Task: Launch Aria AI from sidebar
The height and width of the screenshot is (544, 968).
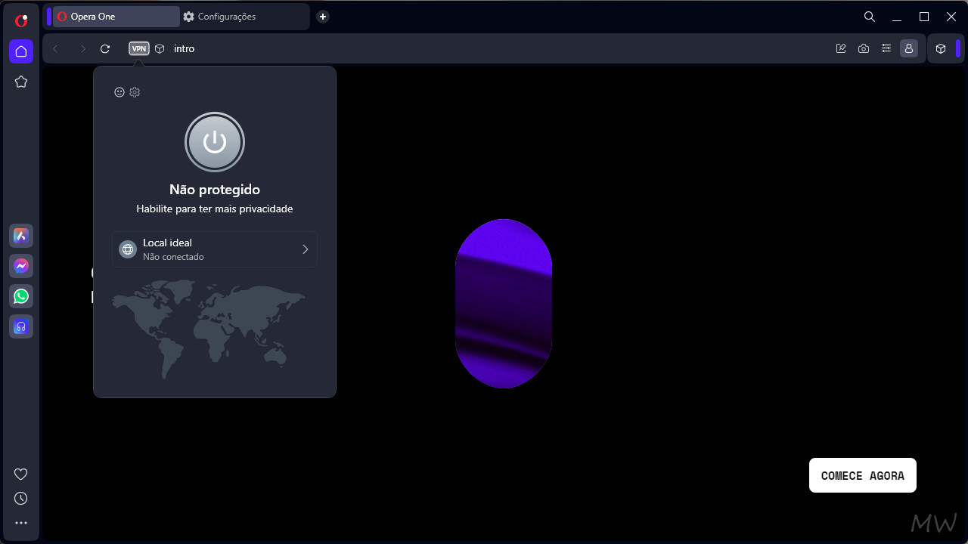Action: (x=21, y=236)
